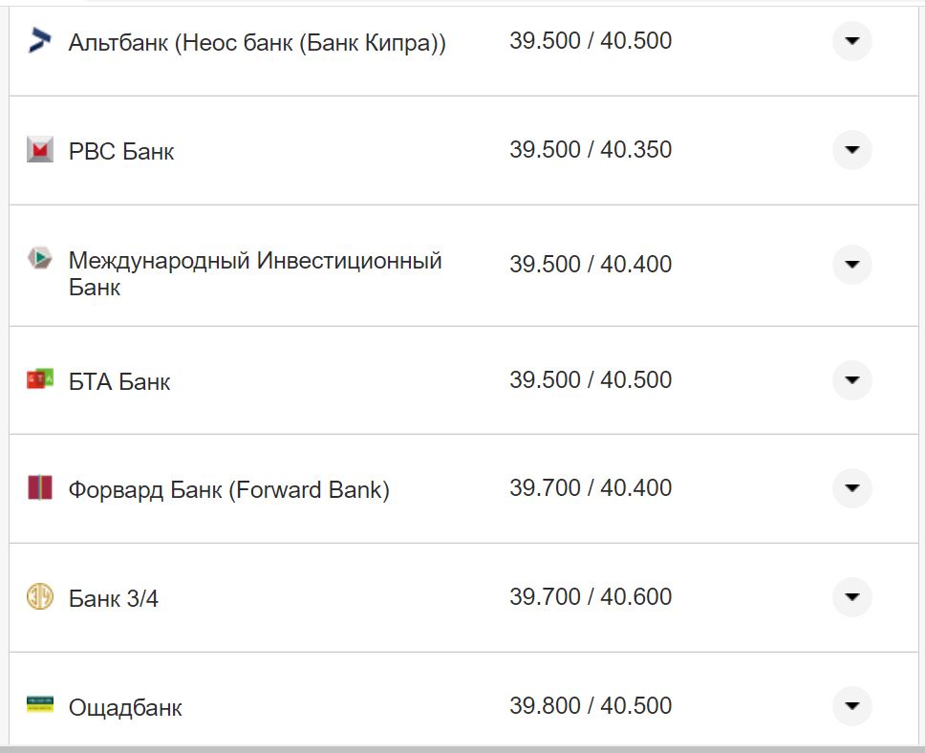
Task: Click the horizontal scrollbar at the bottom
Action: [462, 748]
